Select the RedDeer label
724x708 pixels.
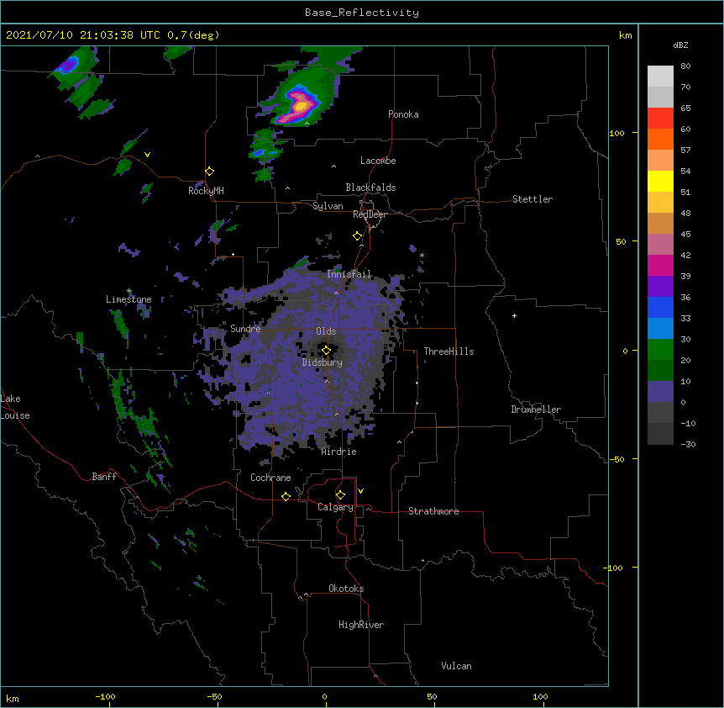(370, 214)
